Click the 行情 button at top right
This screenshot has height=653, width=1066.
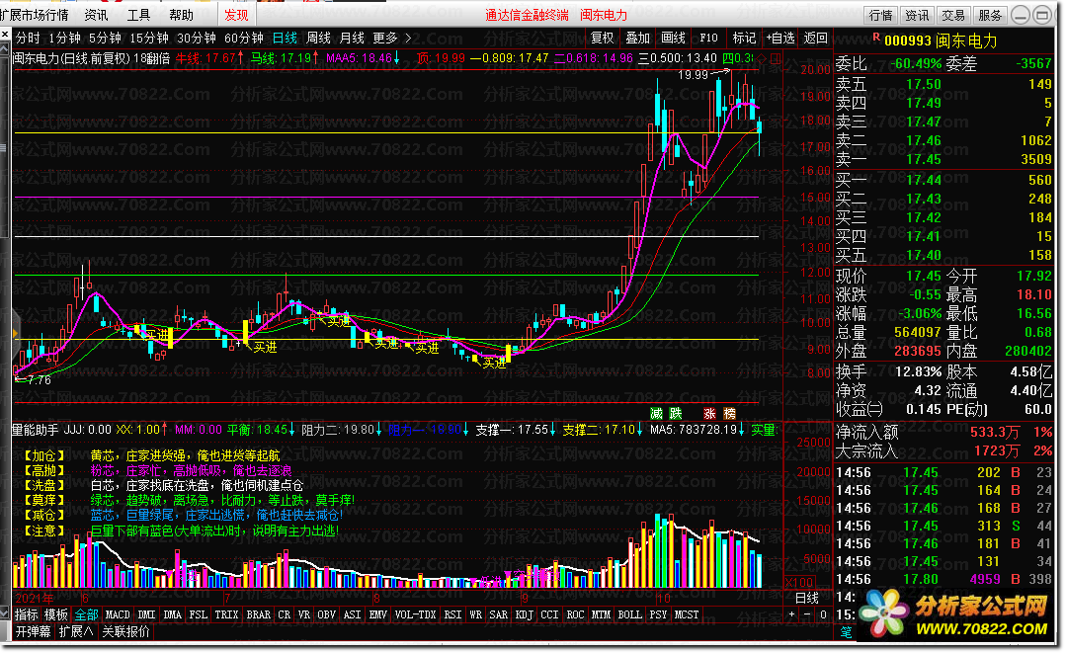[880, 15]
